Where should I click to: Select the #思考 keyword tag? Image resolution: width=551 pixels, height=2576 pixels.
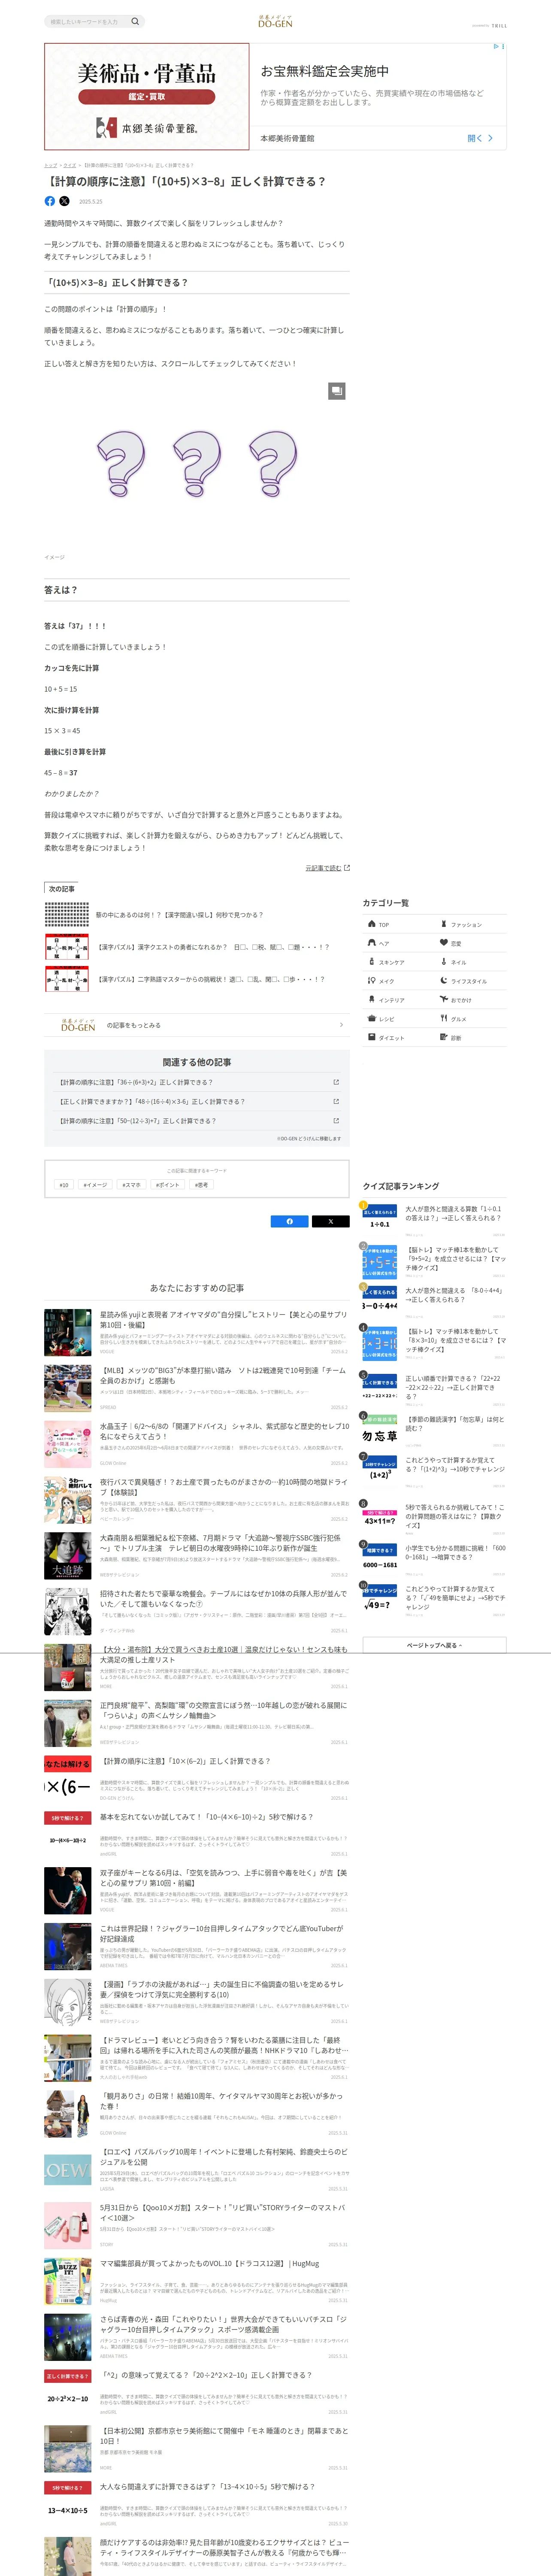click(x=202, y=1185)
